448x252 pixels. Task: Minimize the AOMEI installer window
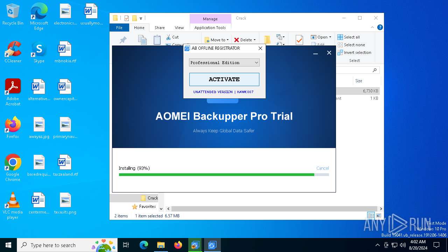pyautogui.click(x=315, y=53)
